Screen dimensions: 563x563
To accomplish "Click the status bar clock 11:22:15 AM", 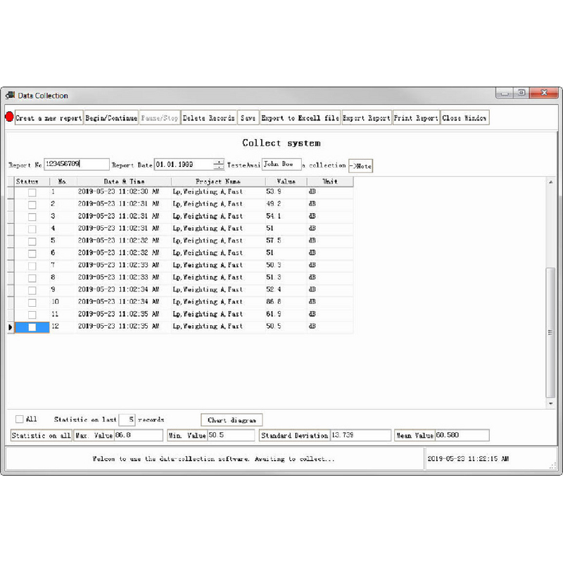I will click(468, 459).
